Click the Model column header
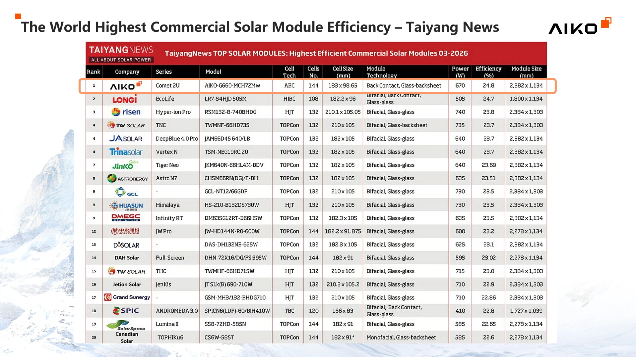Viewport: 636px width, 357px height. (x=213, y=72)
